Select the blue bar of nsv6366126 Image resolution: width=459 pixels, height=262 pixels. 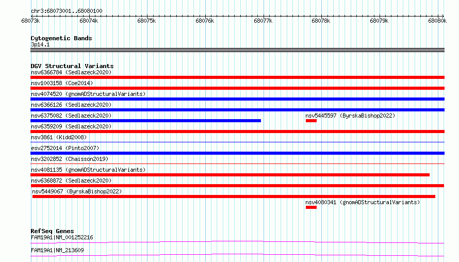click(237, 110)
